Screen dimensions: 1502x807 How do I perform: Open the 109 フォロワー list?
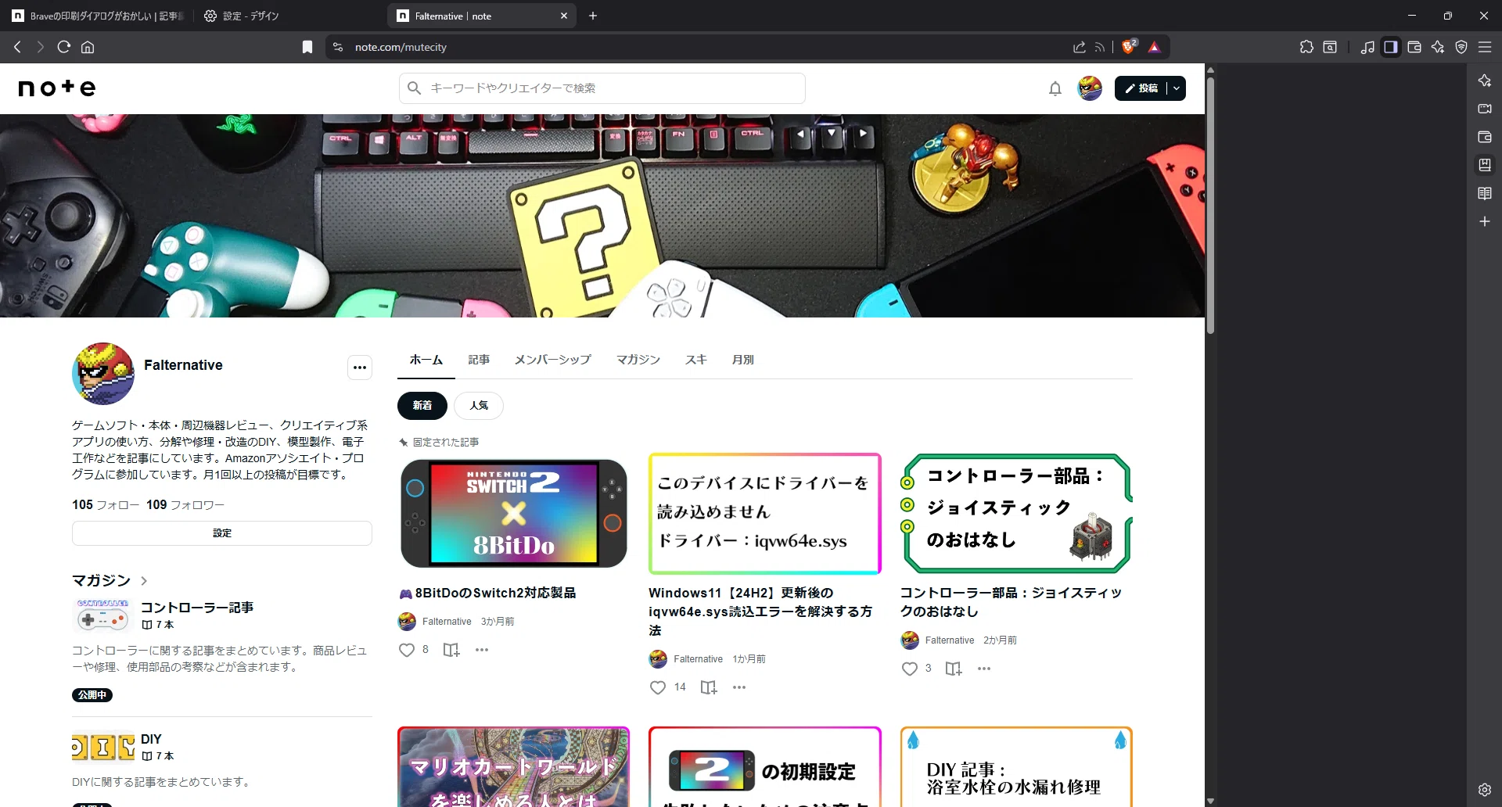pyautogui.click(x=185, y=505)
